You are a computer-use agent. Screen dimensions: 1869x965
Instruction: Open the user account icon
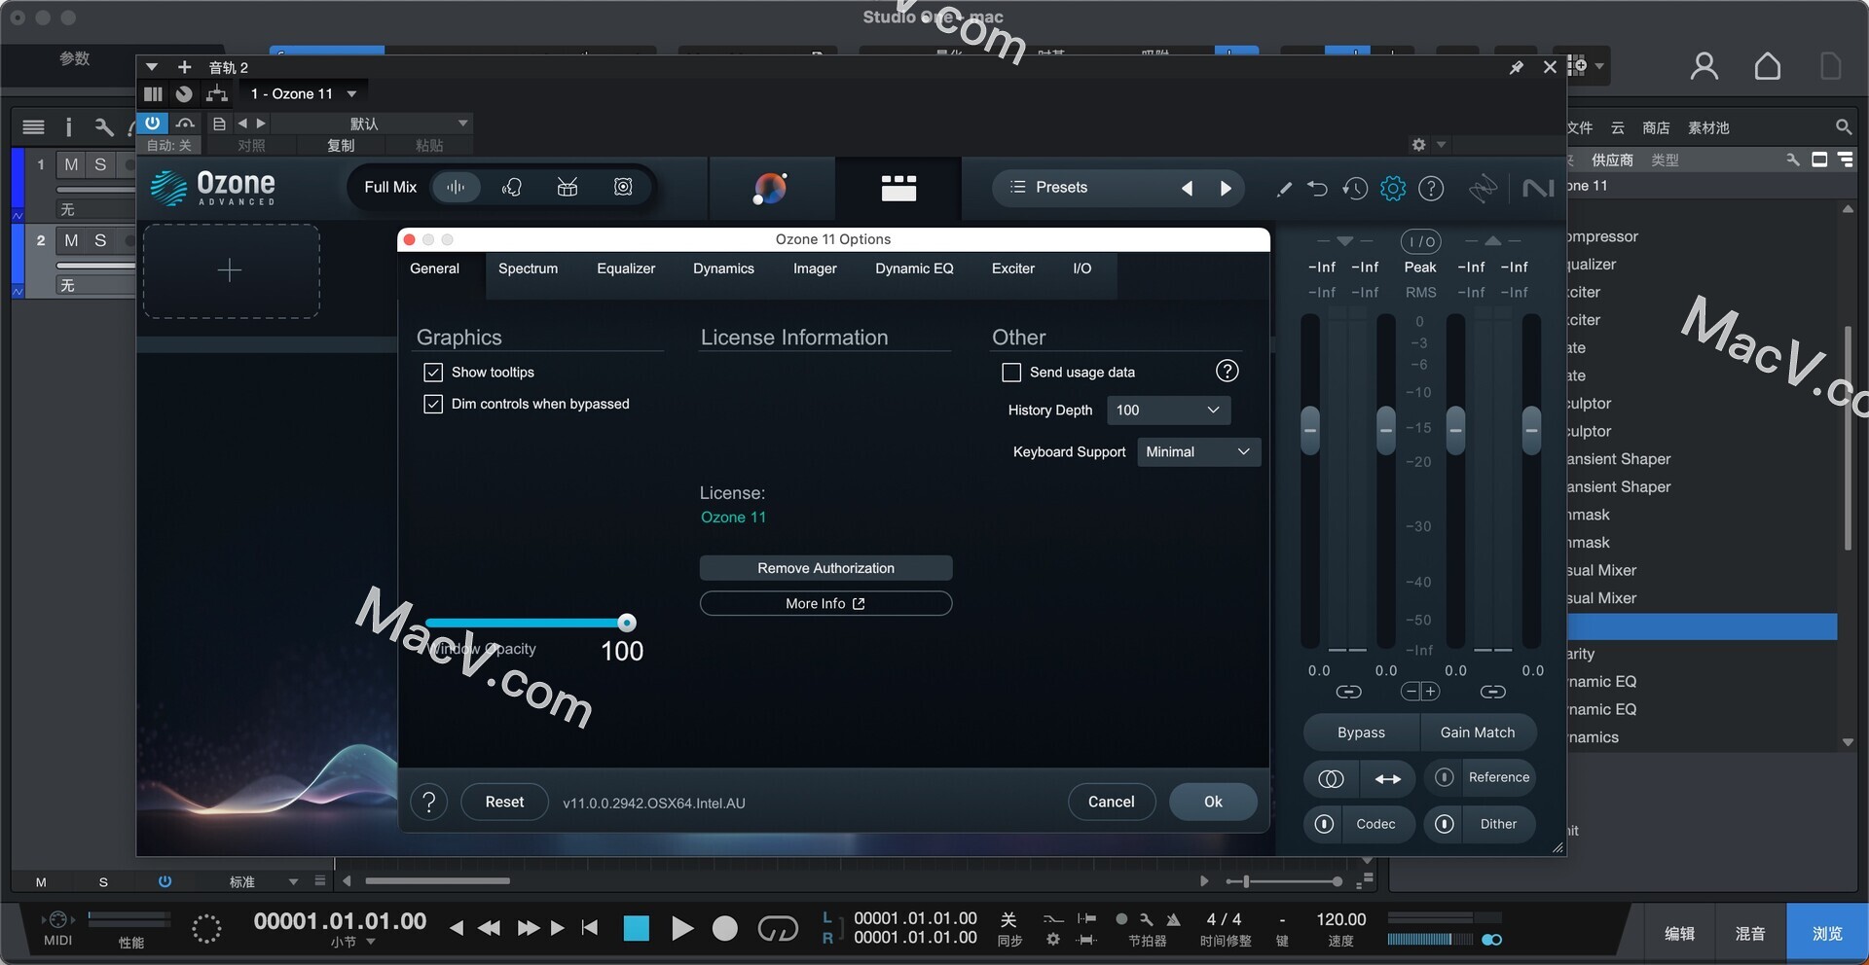[1704, 66]
